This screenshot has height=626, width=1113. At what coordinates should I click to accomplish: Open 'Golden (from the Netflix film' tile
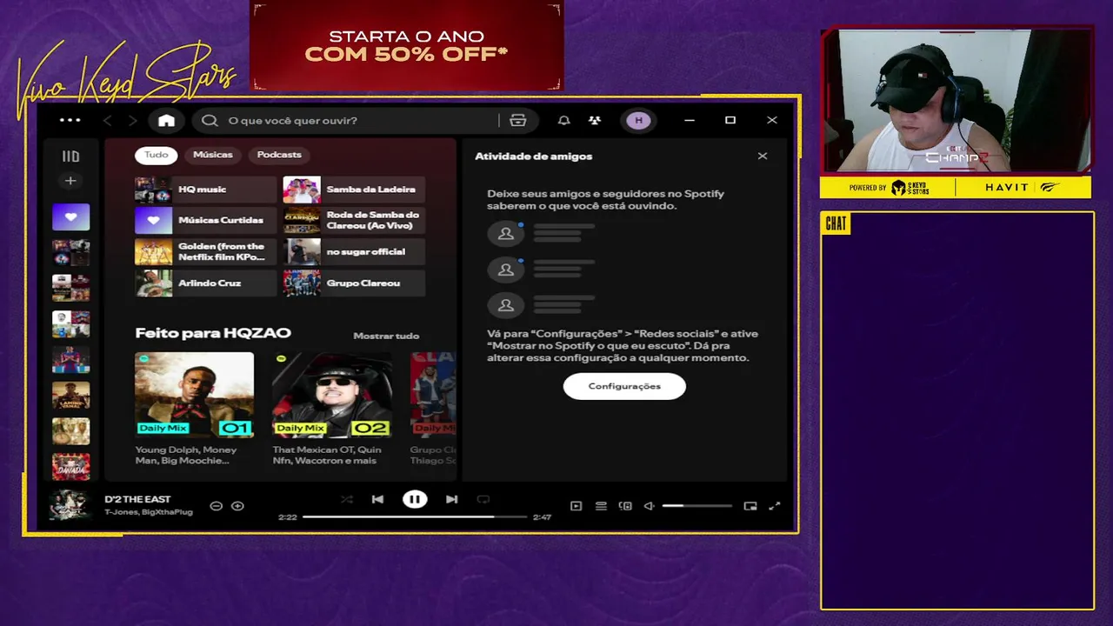[206, 252]
